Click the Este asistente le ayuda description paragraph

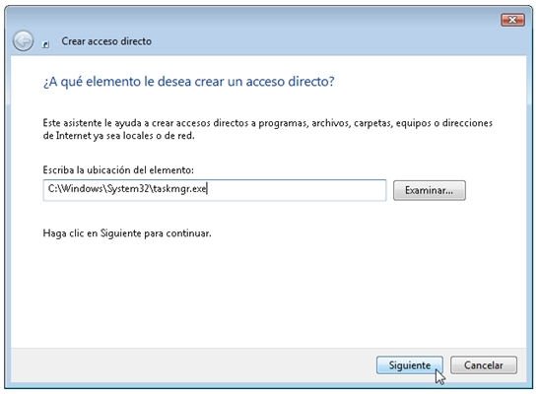pos(268,129)
